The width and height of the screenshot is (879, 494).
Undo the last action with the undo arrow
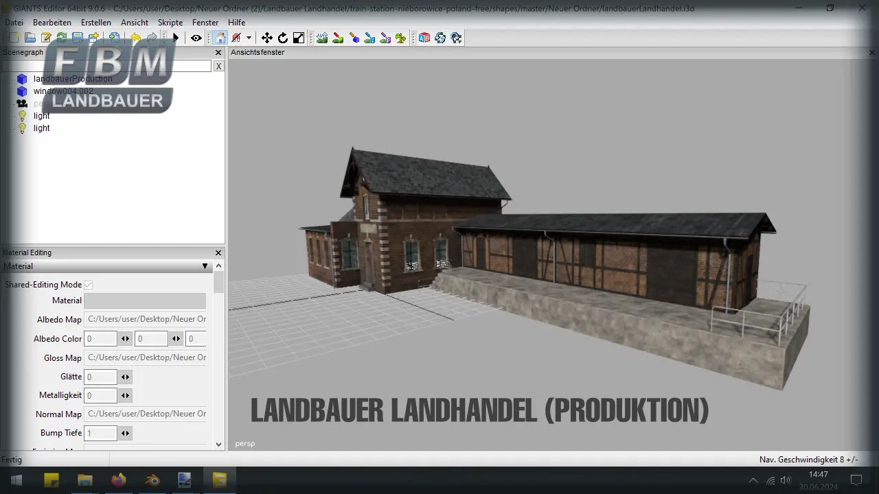point(135,38)
